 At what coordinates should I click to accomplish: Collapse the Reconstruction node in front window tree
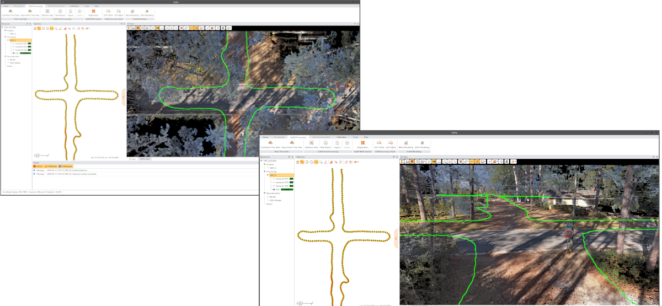click(264, 193)
